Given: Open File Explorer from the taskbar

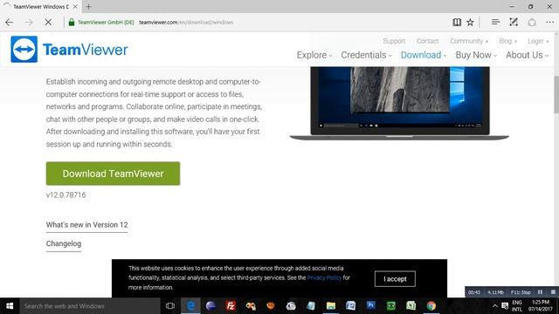Looking at the screenshot, I should click(x=331, y=306).
